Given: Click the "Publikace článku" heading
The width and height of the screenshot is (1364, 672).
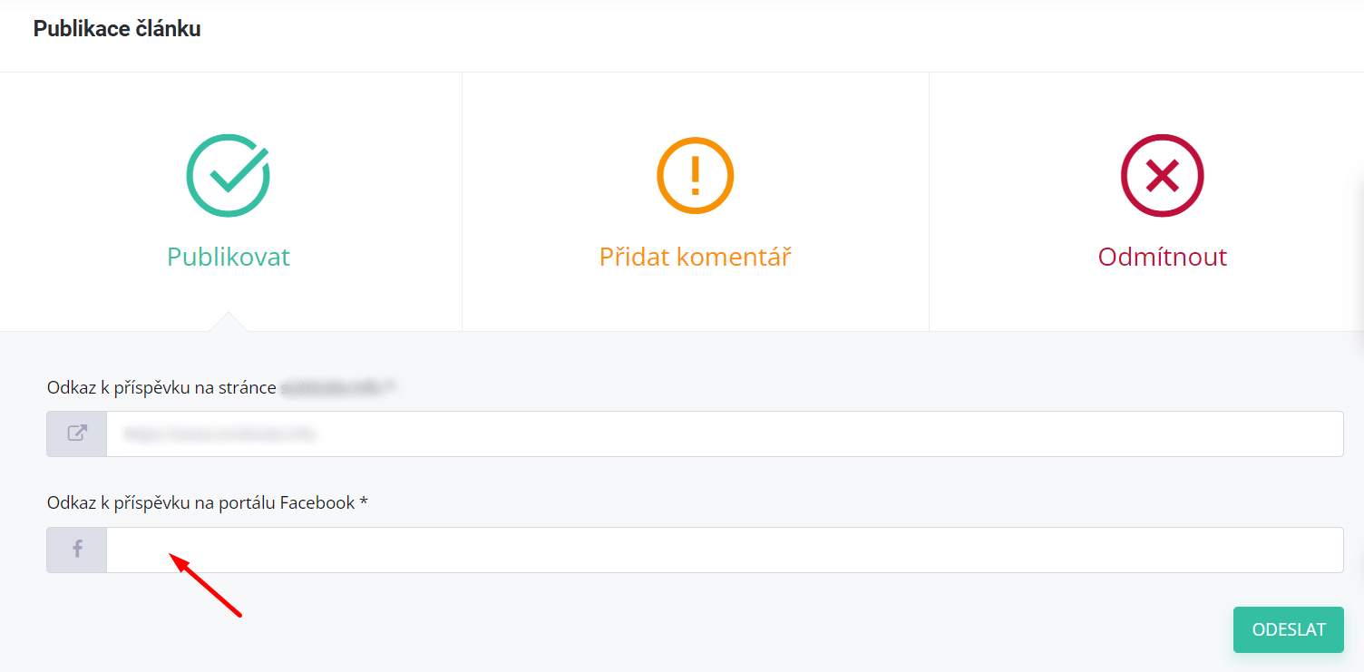Looking at the screenshot, I should (117, 29).
